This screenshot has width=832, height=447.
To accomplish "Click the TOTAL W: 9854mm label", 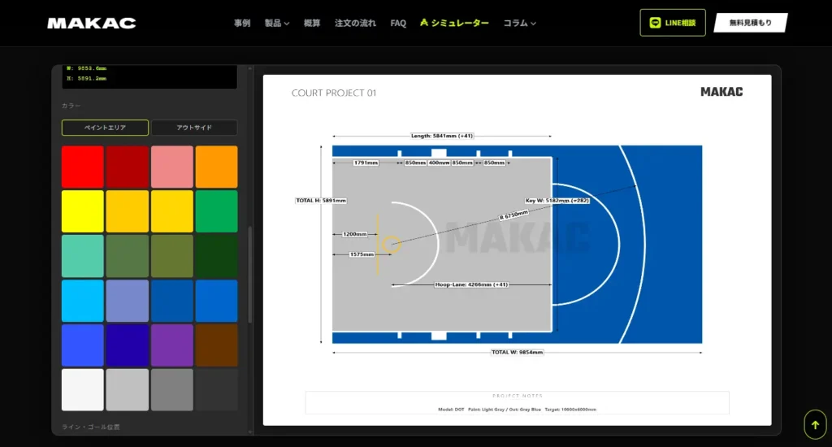I will pyautogui.click(x=517, y=352).
